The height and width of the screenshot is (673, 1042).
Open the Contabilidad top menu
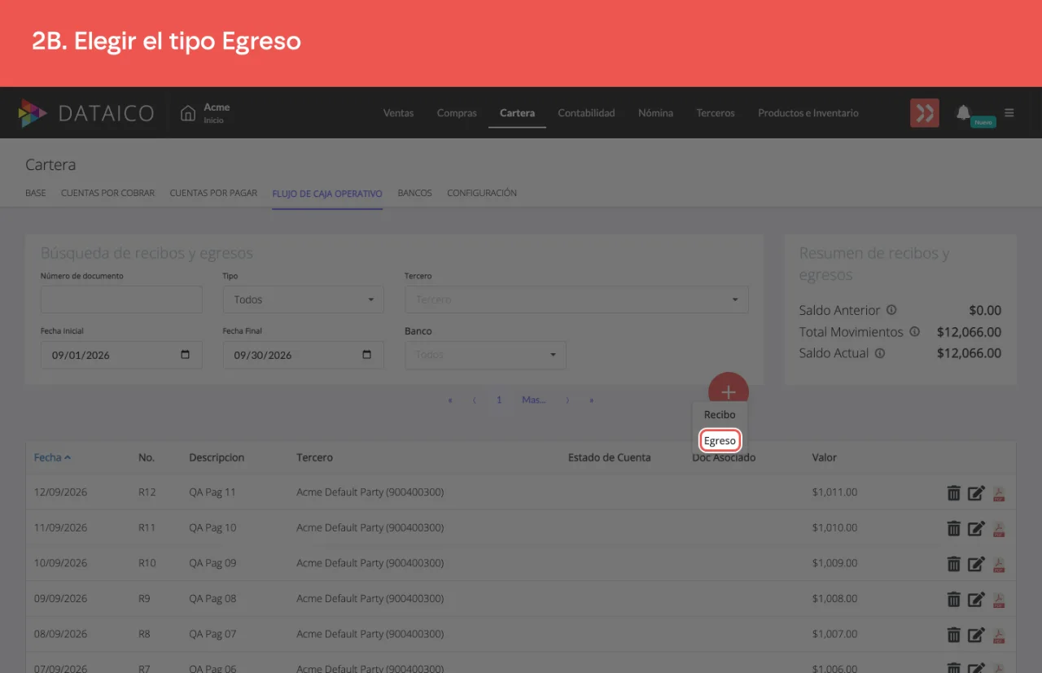pyautogui.click(x=586, y=113)
